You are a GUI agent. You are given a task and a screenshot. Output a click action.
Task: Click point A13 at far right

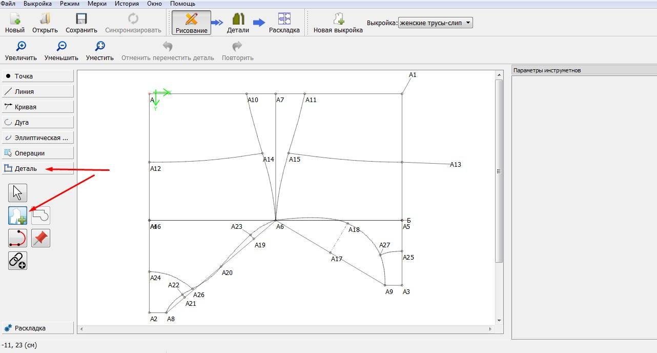point(455,165)
